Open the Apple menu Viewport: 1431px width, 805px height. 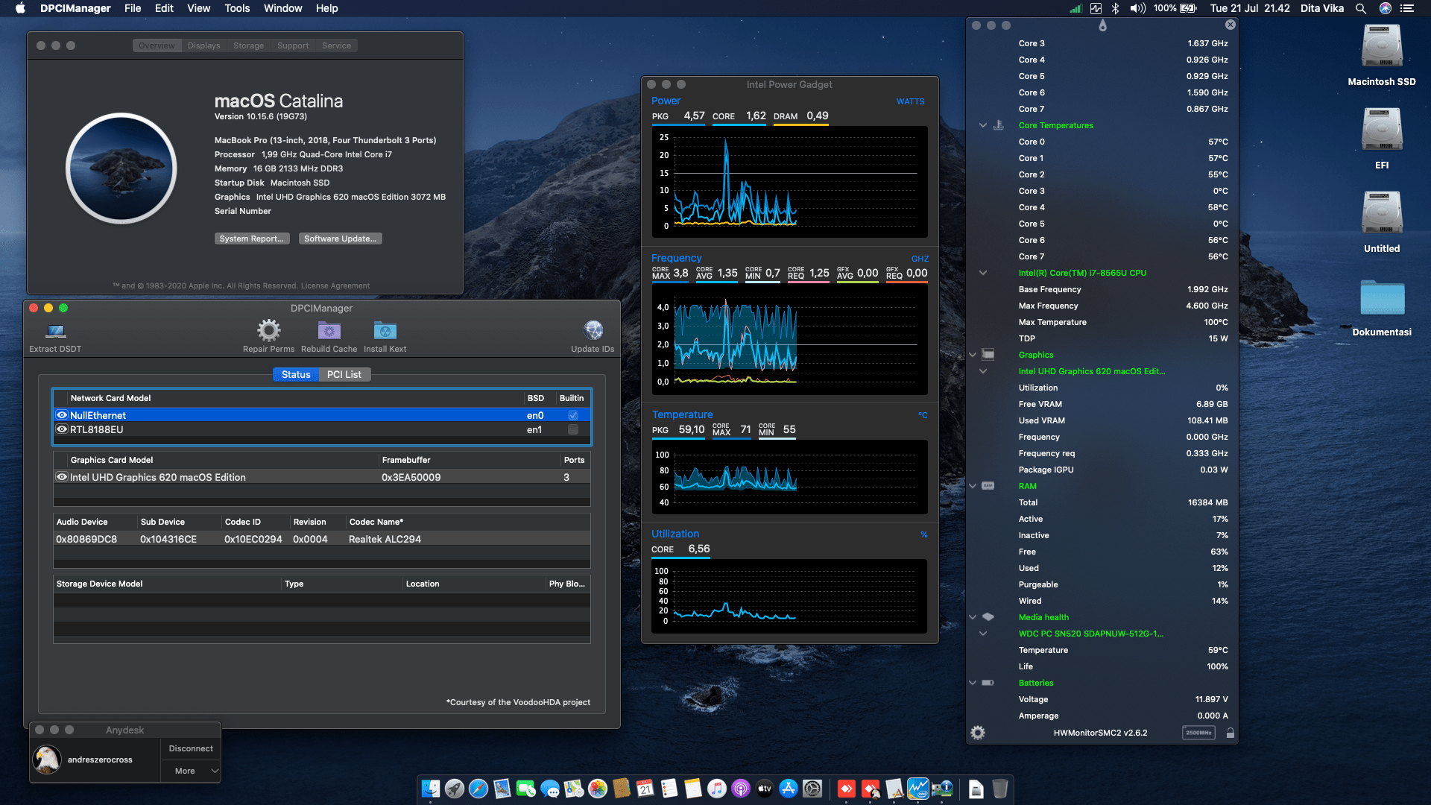click(x=20, y=8)
